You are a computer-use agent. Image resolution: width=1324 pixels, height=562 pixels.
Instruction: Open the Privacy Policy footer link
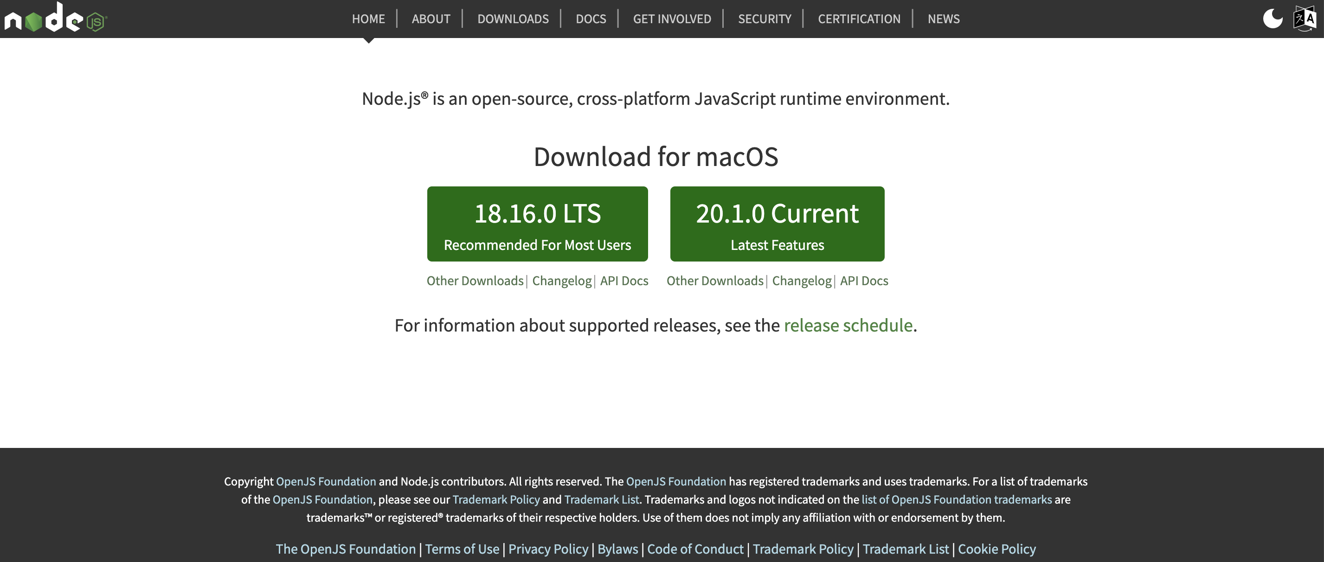(x=548, y=549)
